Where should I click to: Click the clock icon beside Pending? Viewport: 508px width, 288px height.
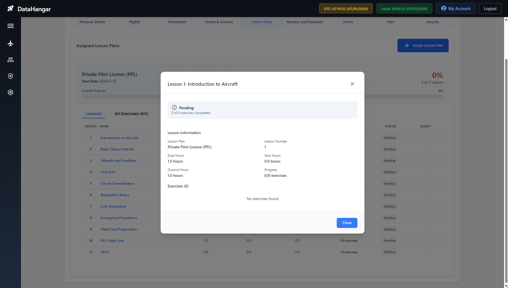tap(174, 108)
